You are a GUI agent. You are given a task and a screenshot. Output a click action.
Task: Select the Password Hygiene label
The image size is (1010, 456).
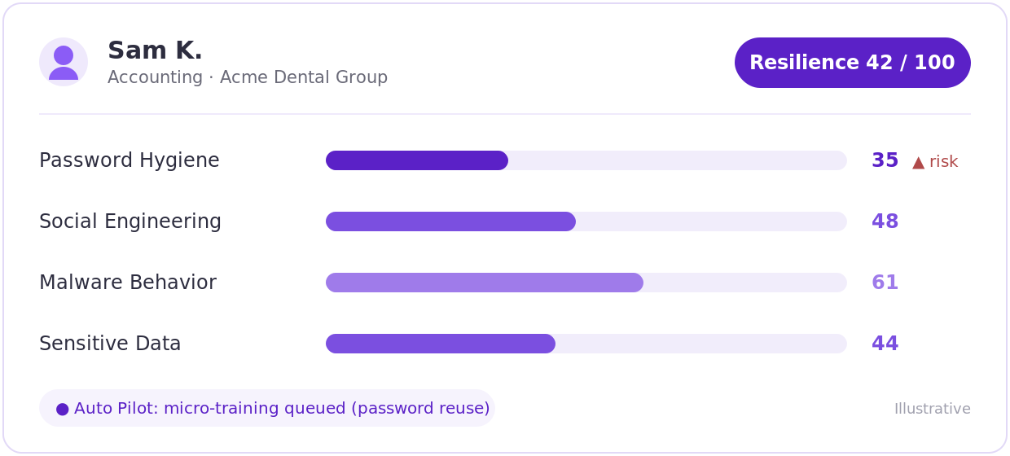click(x=130, y=160)
